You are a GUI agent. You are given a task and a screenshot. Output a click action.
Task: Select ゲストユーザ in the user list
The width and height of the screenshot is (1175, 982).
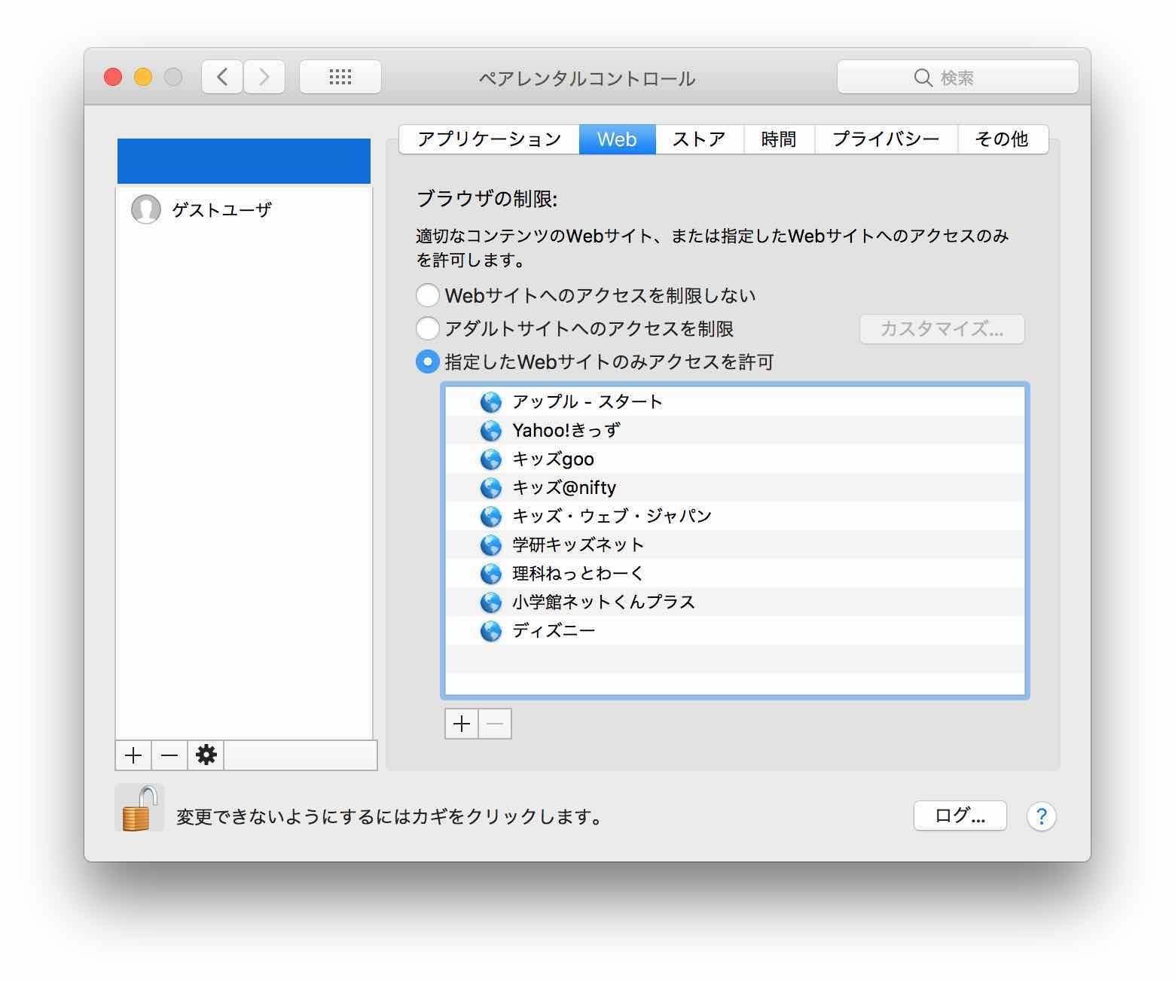coord(244,209)
